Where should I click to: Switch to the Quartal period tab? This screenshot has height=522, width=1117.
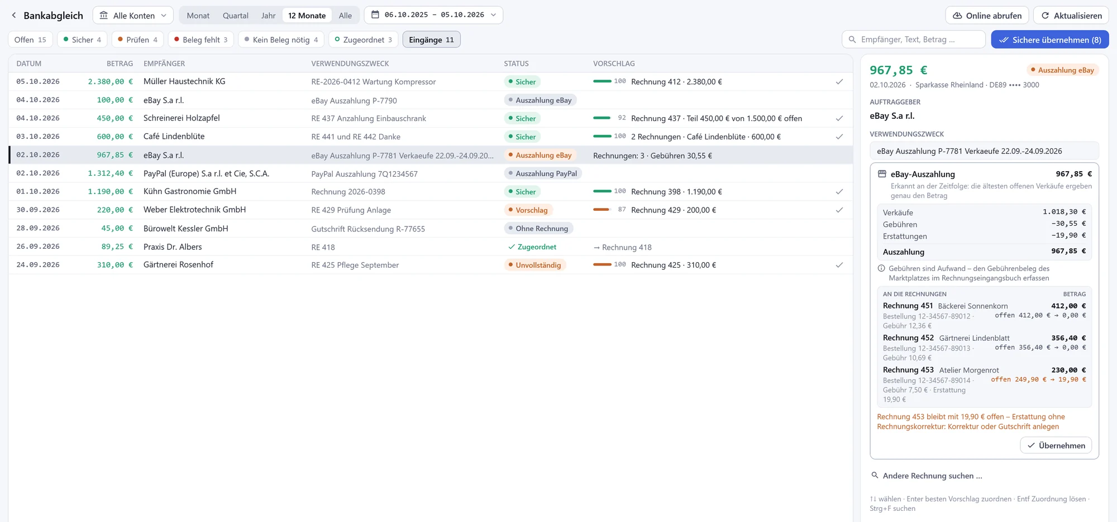click(236, 16)
